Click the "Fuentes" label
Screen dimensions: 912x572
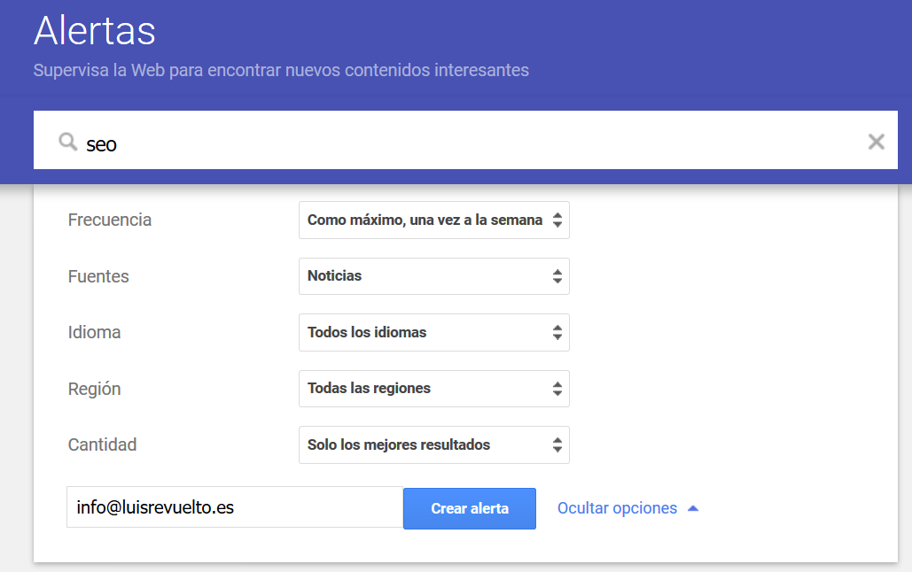tap(98, 277)
